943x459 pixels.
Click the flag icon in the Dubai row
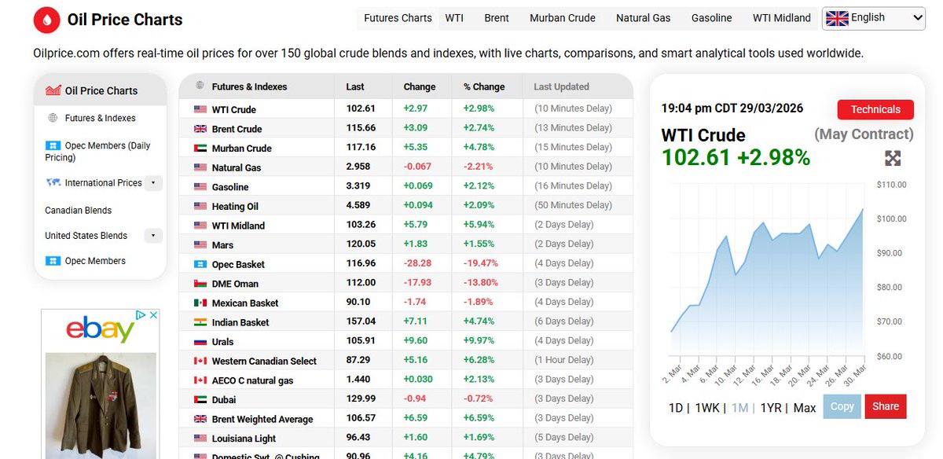[x=200, y=399]
